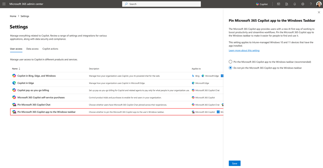The height and width of the screenshot is (168, 323).
Task: Open the Copilot in Edge setting
Action: coord(26,83)
